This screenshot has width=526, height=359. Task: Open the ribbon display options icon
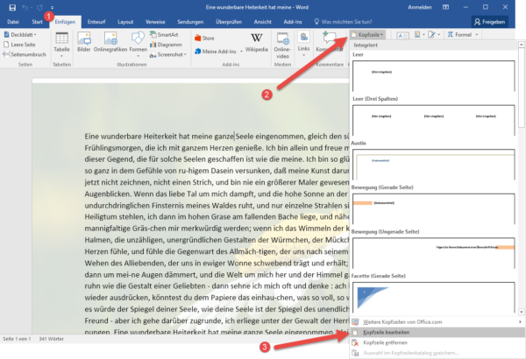click(445, 7)
